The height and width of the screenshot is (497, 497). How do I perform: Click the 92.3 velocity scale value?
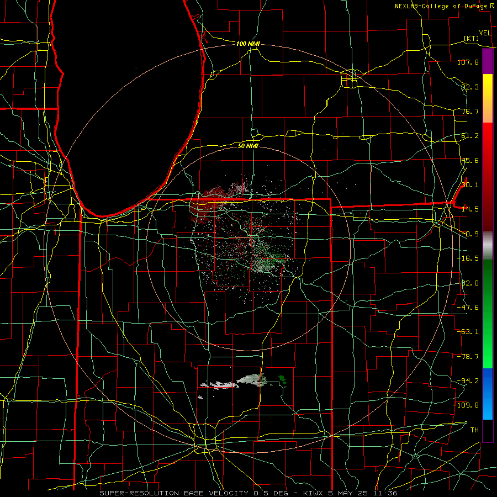pyautogui.click(x=470, y=87)
